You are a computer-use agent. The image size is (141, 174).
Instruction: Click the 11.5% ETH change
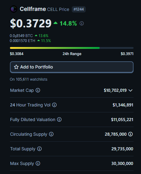coord(46,41)
